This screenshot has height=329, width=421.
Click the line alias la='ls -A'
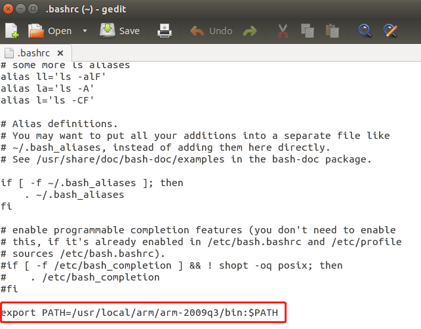(x=47, y=88)
